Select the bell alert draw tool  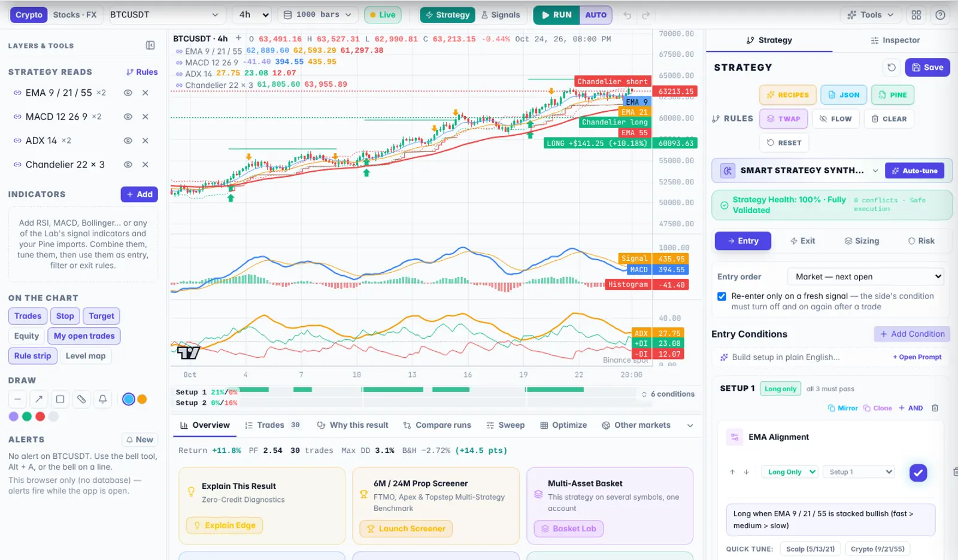pyautogui.click(x=103, y=399)
